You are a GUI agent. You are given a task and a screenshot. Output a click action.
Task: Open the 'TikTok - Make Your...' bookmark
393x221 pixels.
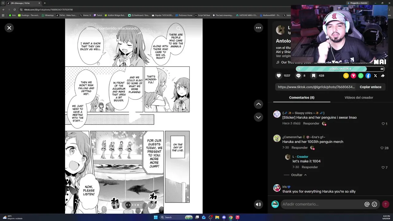point(66,15)
